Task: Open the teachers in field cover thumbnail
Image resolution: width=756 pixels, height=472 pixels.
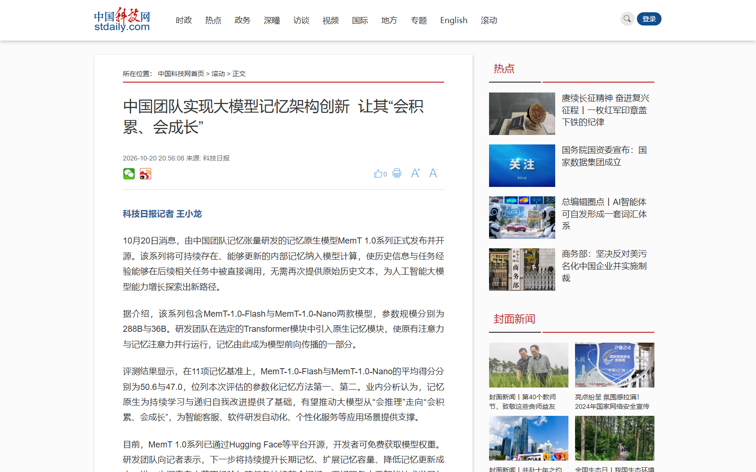Action: coord(529,365)
